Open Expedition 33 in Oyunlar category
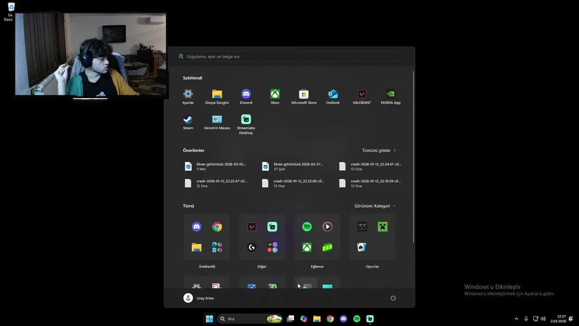The image size is (579, 326). pos(362,227)
